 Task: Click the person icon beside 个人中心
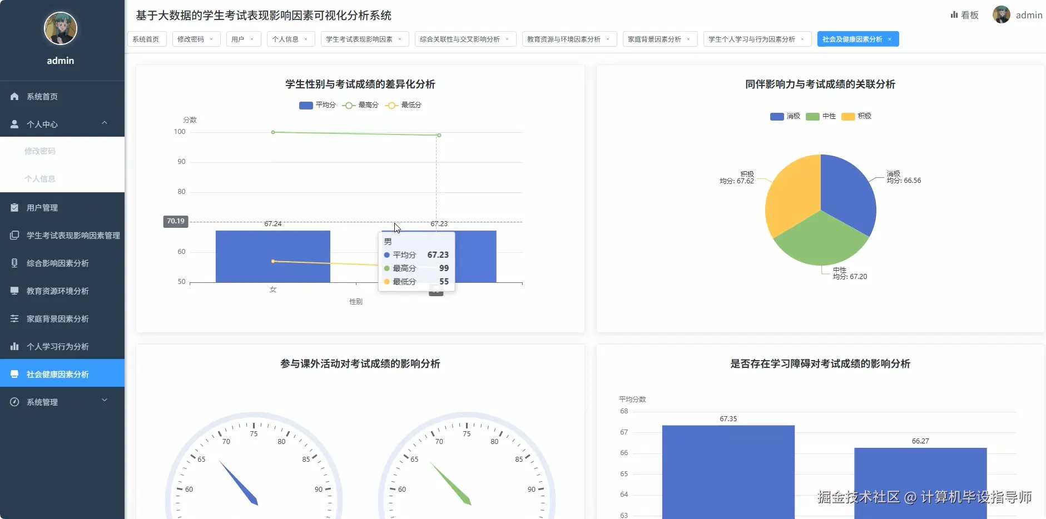pyautogui.click(x=14, y=124)
